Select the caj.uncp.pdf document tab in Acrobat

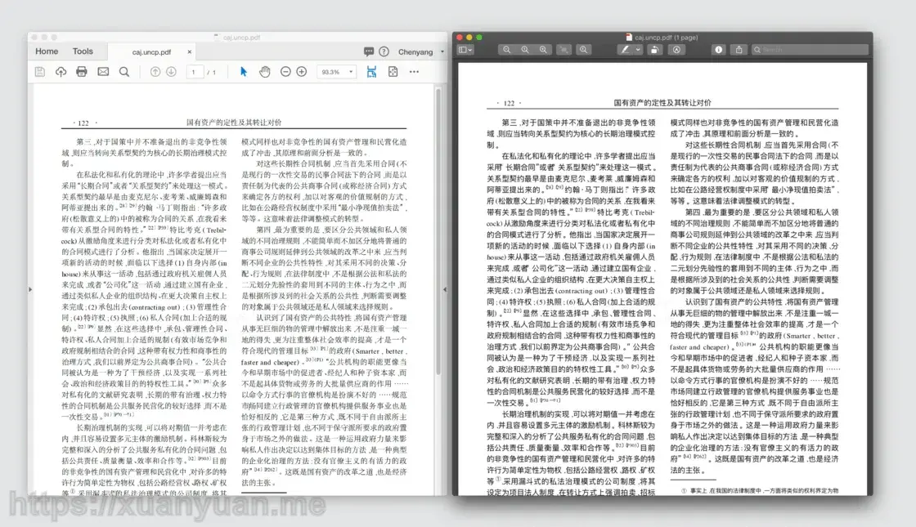point(151,52)
